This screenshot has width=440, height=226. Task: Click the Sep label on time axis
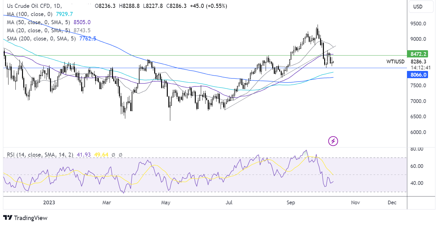[291, 203]
